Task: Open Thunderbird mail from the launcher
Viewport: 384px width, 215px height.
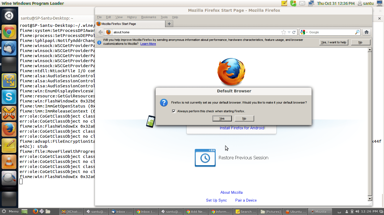Action: [9, 48]
